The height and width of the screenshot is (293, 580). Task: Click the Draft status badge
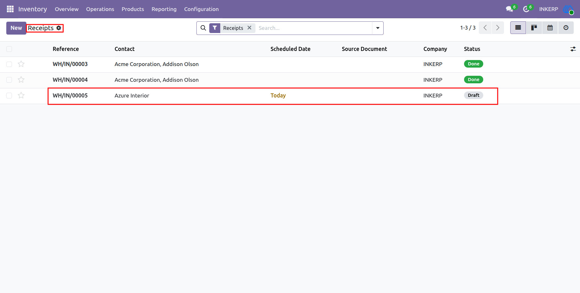point(473,95)
